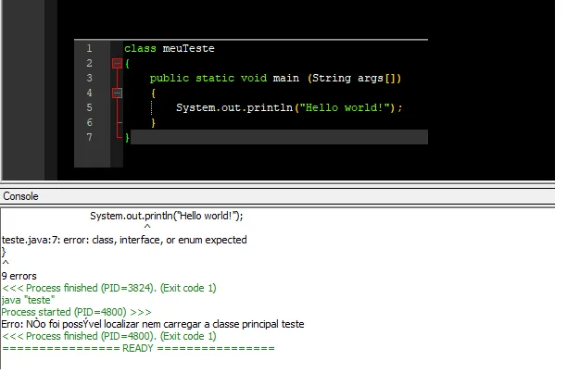Viewport: 567px width, 373px height.
Task: Place the cursor on 'System.out.println' in the editor
Action: 234,107
